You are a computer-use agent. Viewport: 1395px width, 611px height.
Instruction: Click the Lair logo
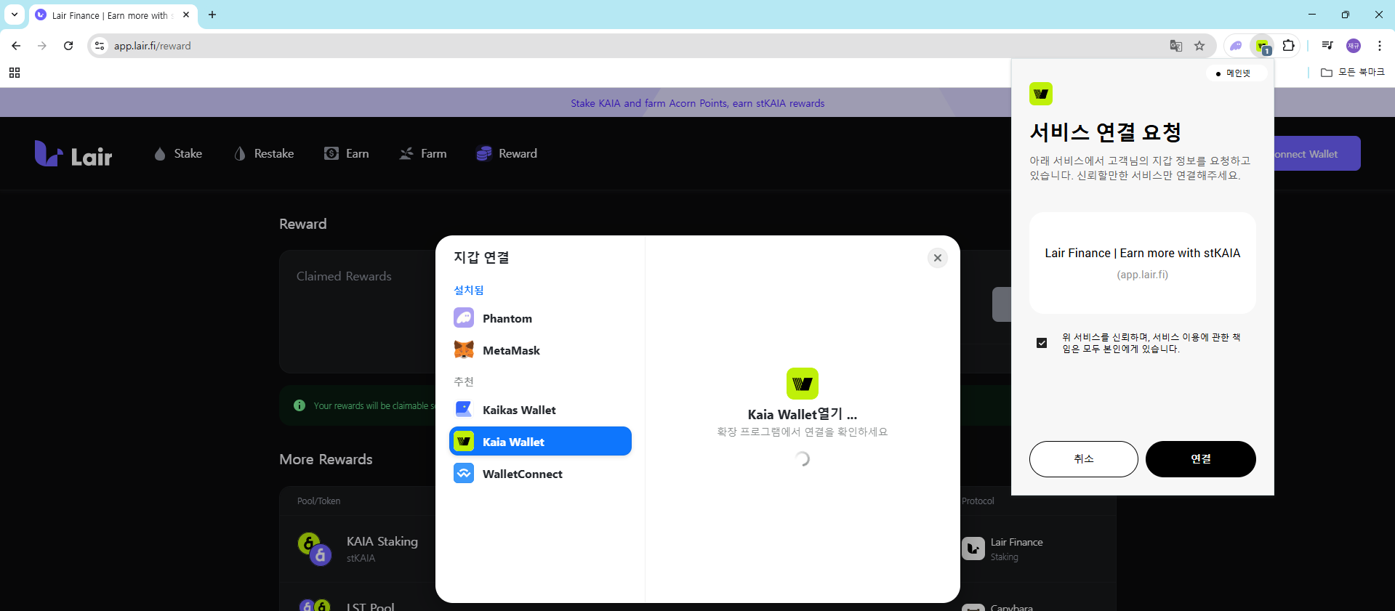[73, 154]
